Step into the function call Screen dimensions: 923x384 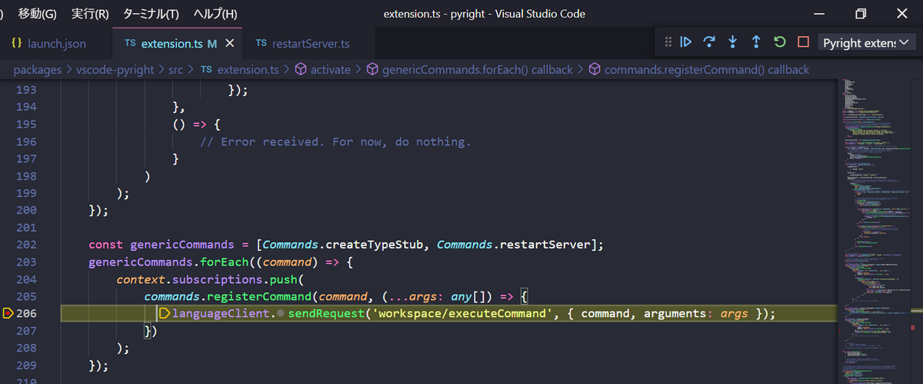point(733,42)
